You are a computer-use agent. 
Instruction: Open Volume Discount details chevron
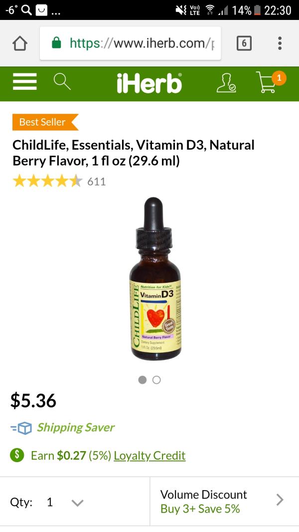tap(280, 500)
